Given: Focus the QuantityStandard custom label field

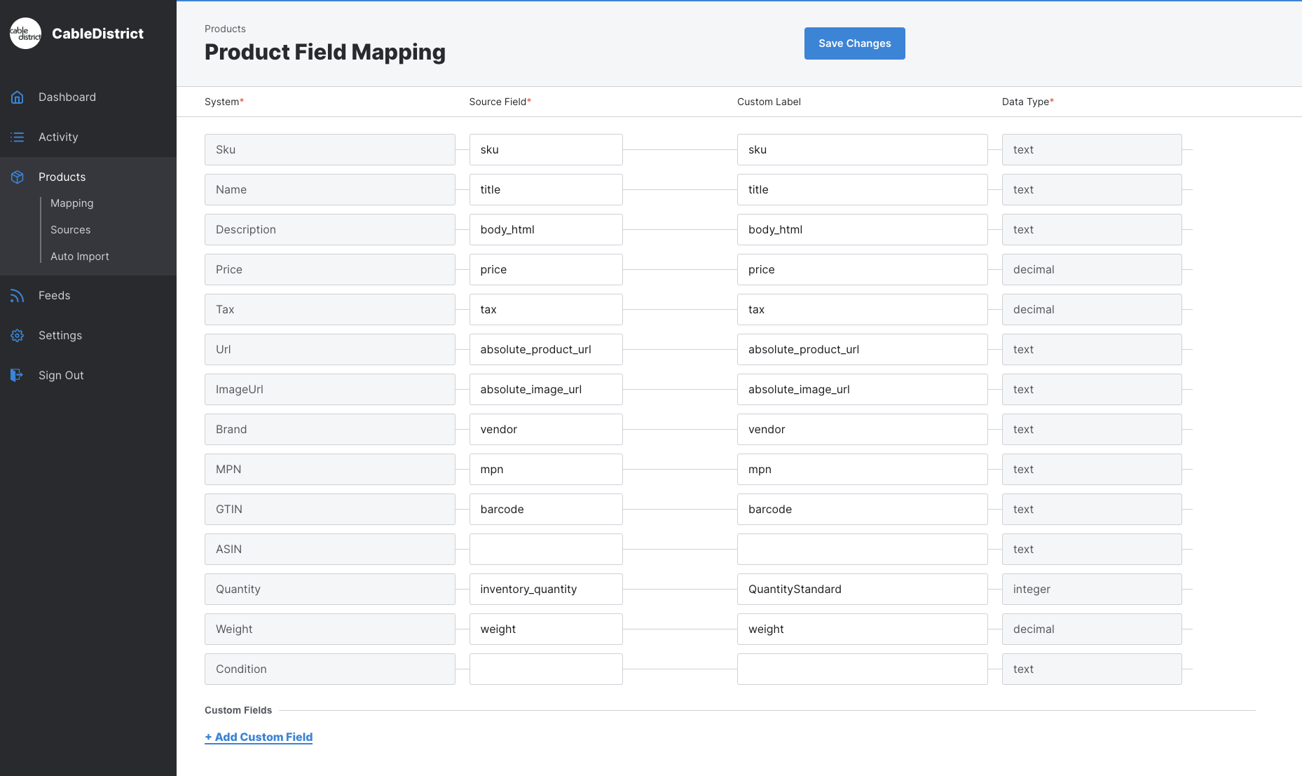Looking at the screenshot, I should pos(862,590).
